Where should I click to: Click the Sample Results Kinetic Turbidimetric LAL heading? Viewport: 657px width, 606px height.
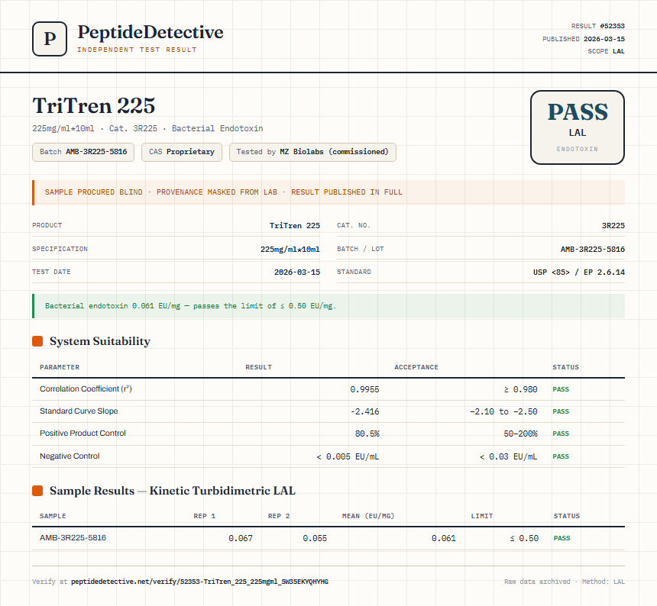[173, 491]
